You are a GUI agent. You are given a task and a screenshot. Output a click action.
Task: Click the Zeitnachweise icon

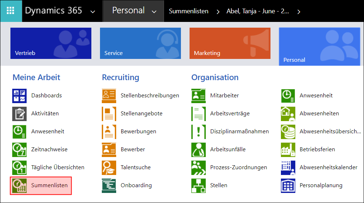click(x=19, y=149)
